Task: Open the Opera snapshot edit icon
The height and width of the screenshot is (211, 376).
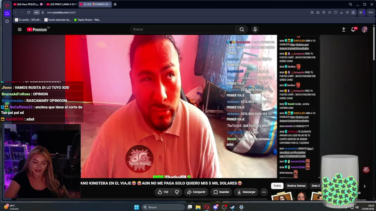Action: 312,12
